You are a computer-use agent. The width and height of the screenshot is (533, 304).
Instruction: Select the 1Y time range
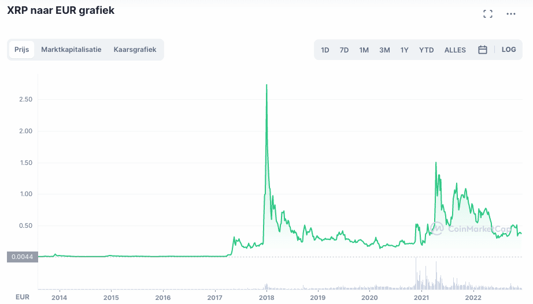click(x=404, y=50)
